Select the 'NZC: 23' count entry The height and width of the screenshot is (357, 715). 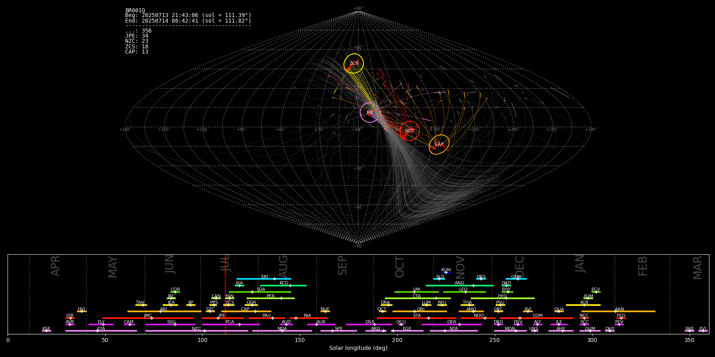coord(137,41)
